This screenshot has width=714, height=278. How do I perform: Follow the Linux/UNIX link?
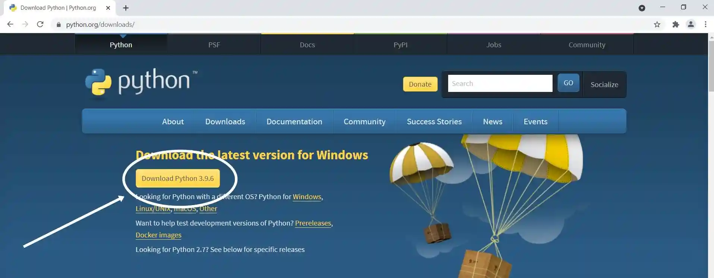(x=153, y=208)
